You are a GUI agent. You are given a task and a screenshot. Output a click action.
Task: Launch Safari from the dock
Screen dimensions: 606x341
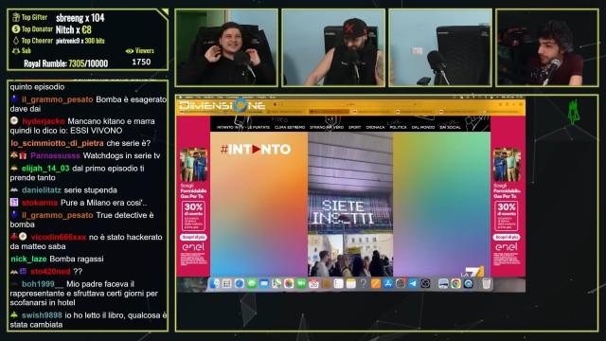240,284
